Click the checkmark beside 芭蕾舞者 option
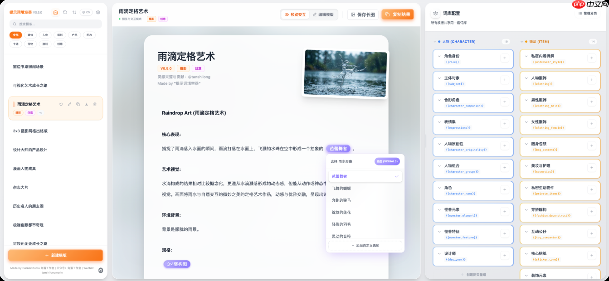 (398, 176)
